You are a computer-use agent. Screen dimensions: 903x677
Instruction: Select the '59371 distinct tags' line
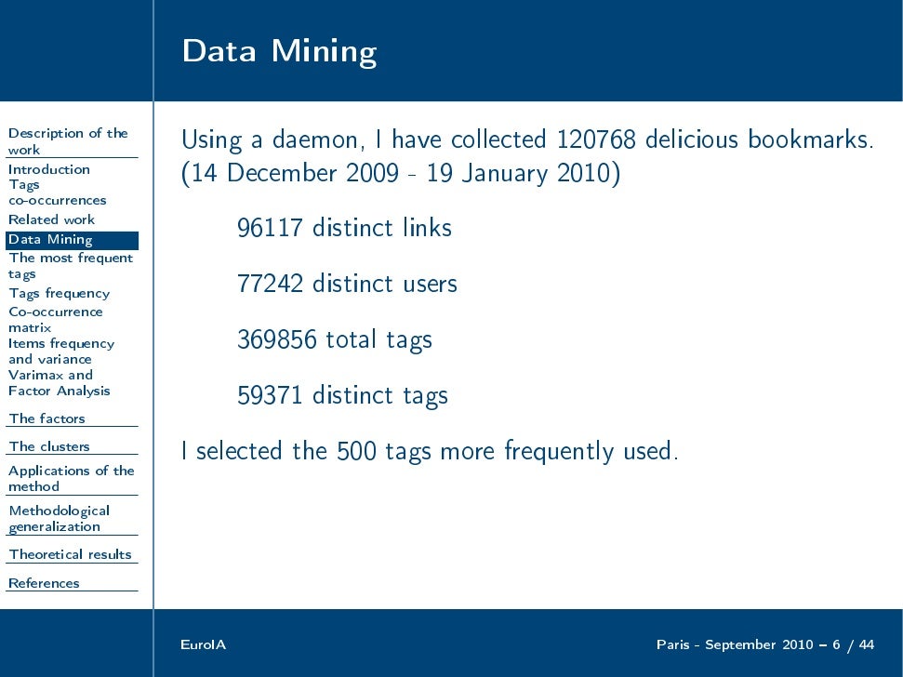click(342, 395)
